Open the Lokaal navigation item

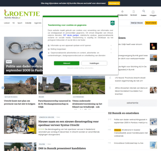point(7,23)
